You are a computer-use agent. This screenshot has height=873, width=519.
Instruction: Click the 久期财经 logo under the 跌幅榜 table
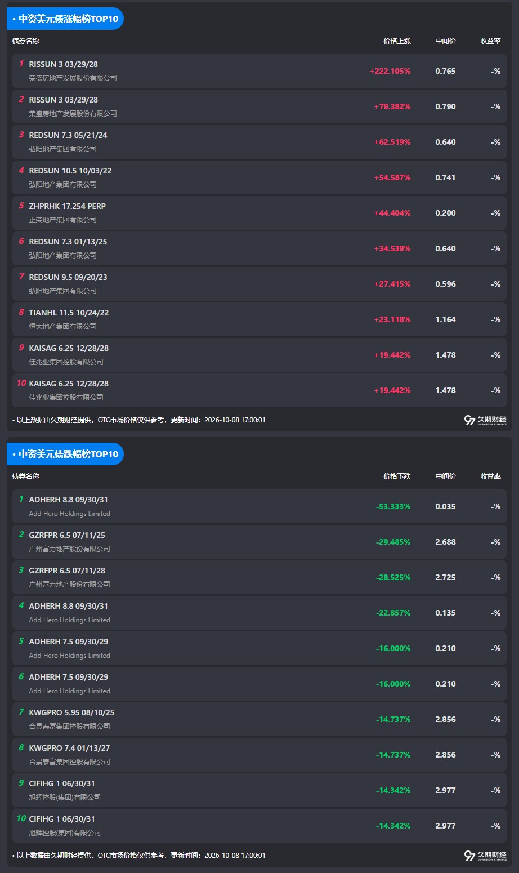point(485,856)
